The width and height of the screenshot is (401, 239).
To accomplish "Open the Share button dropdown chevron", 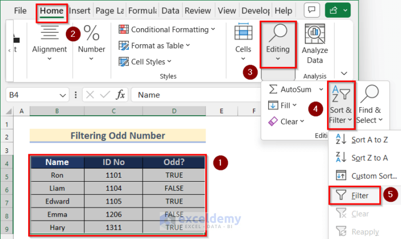I will point(345,10).
